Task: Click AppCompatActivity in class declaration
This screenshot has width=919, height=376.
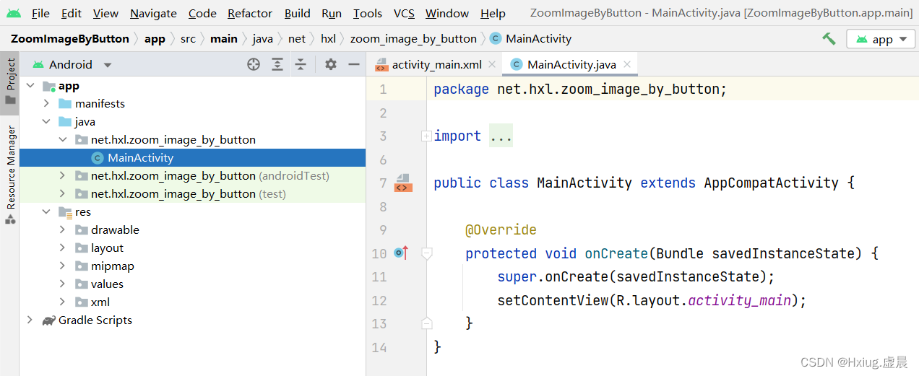Action: point(772,183)
